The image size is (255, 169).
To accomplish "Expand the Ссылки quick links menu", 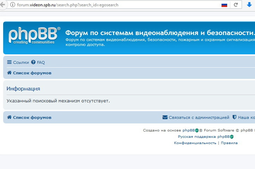I will pos(18,62).
